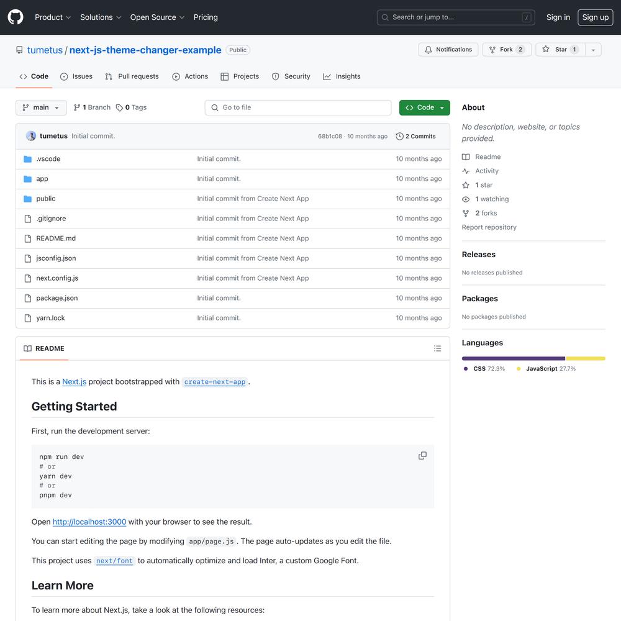Open the Releases section heading link
This screenshot has width=621, height=621.
[x=478, y=255]
